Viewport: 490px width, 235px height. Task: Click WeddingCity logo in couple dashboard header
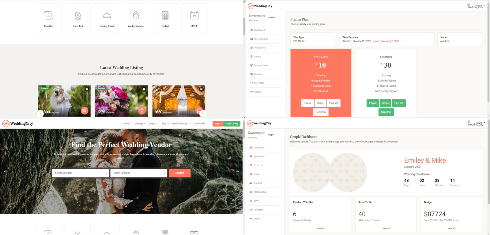[259, 123]
